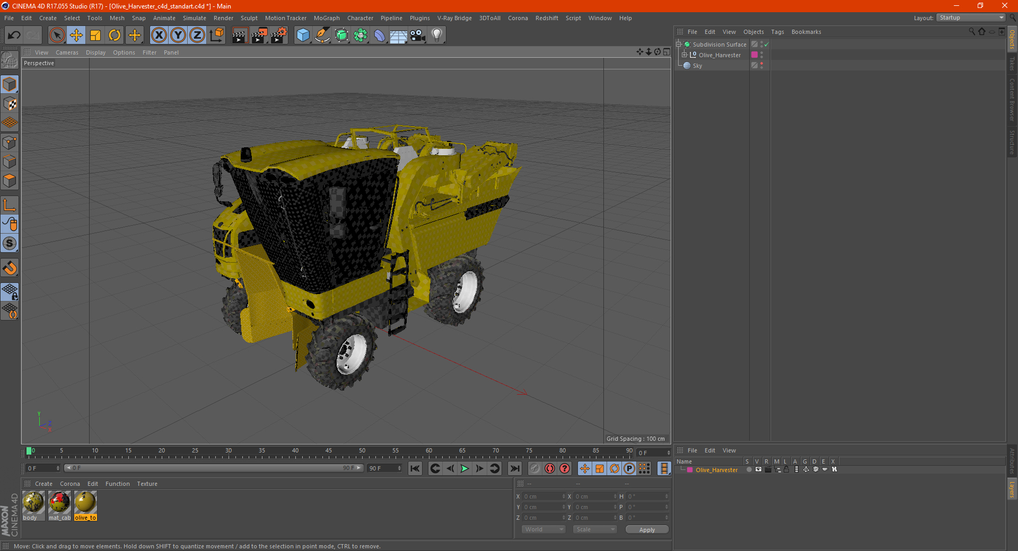This screenshot has width=1018, height=551.
Task: Select the body material thumbnail
Action: click(33, 505)
